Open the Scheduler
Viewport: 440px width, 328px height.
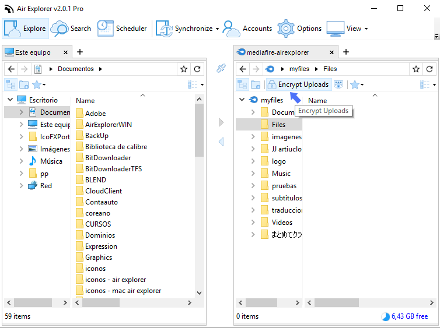coord(122,29)
